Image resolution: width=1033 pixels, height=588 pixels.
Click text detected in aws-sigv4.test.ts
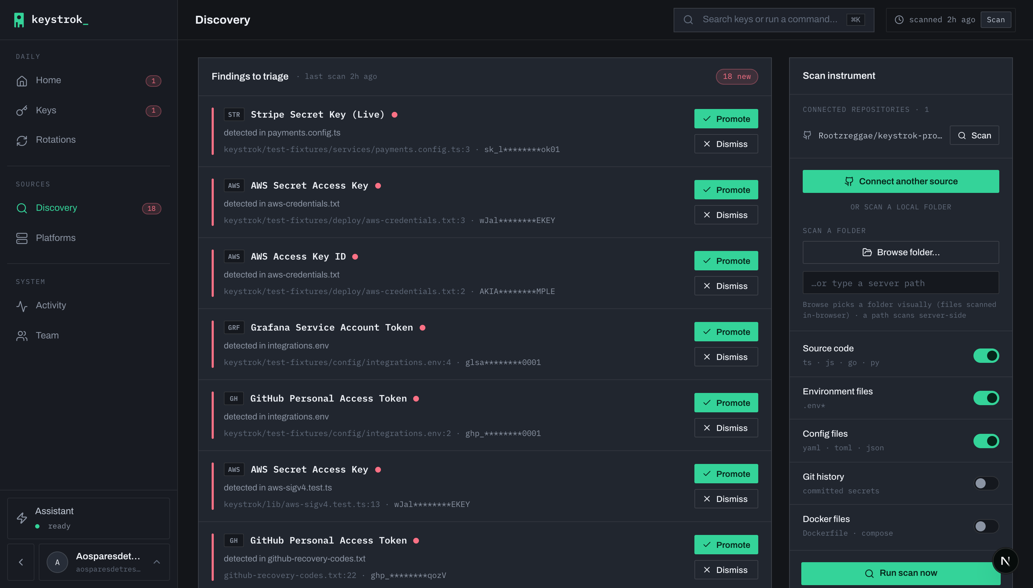click(x=278, y=488)
